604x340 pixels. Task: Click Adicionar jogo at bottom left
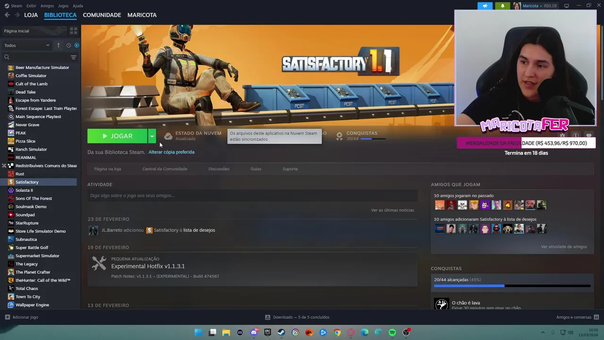(21, 317)
